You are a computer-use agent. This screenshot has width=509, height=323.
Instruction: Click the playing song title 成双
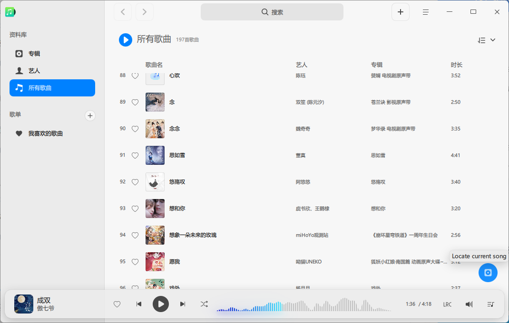tap(43, 300)
